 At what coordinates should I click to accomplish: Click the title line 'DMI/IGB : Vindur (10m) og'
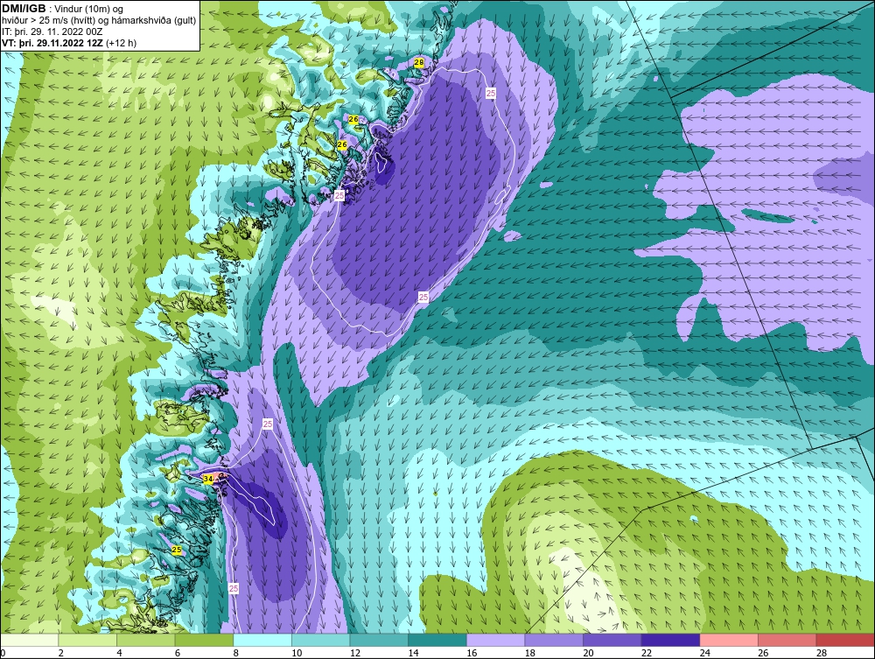63,9
